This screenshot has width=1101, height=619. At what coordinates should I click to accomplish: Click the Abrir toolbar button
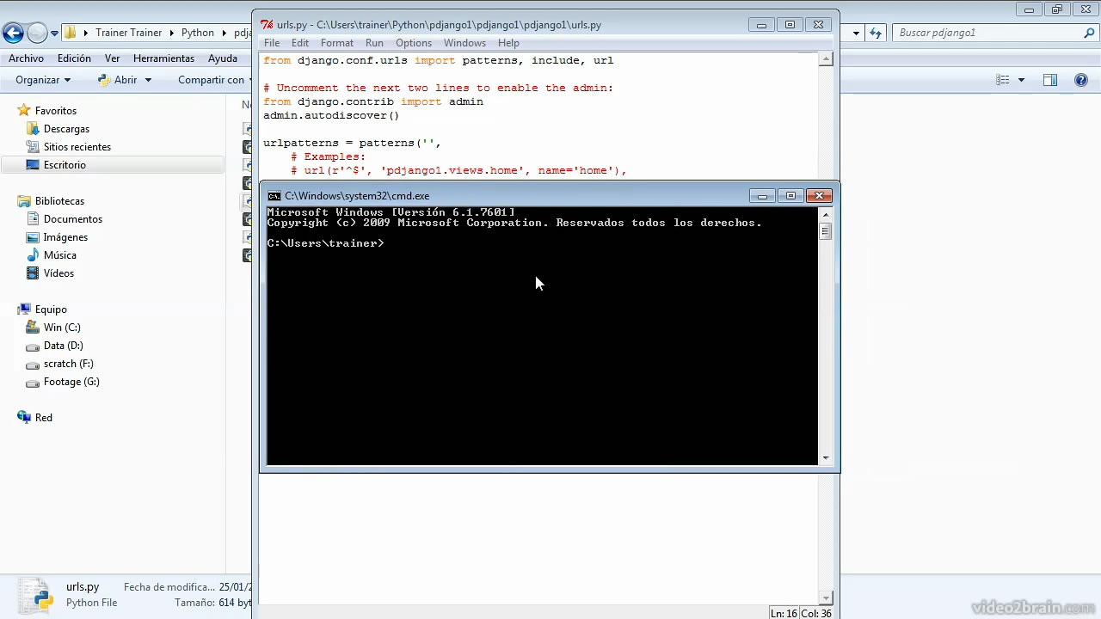(117, 80)
